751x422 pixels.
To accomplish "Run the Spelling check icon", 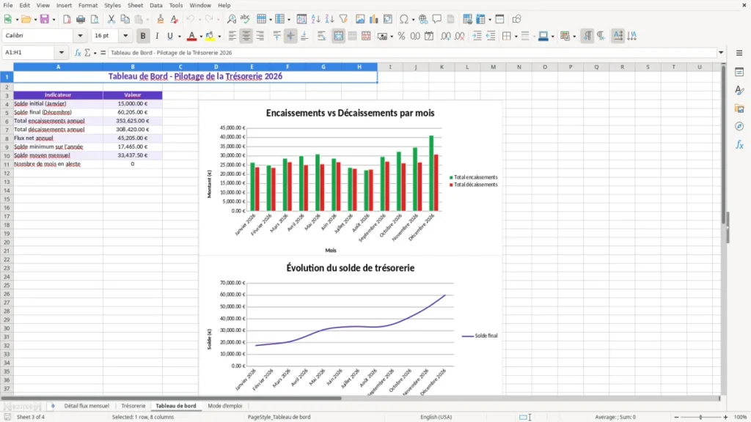I will point(245,19).
